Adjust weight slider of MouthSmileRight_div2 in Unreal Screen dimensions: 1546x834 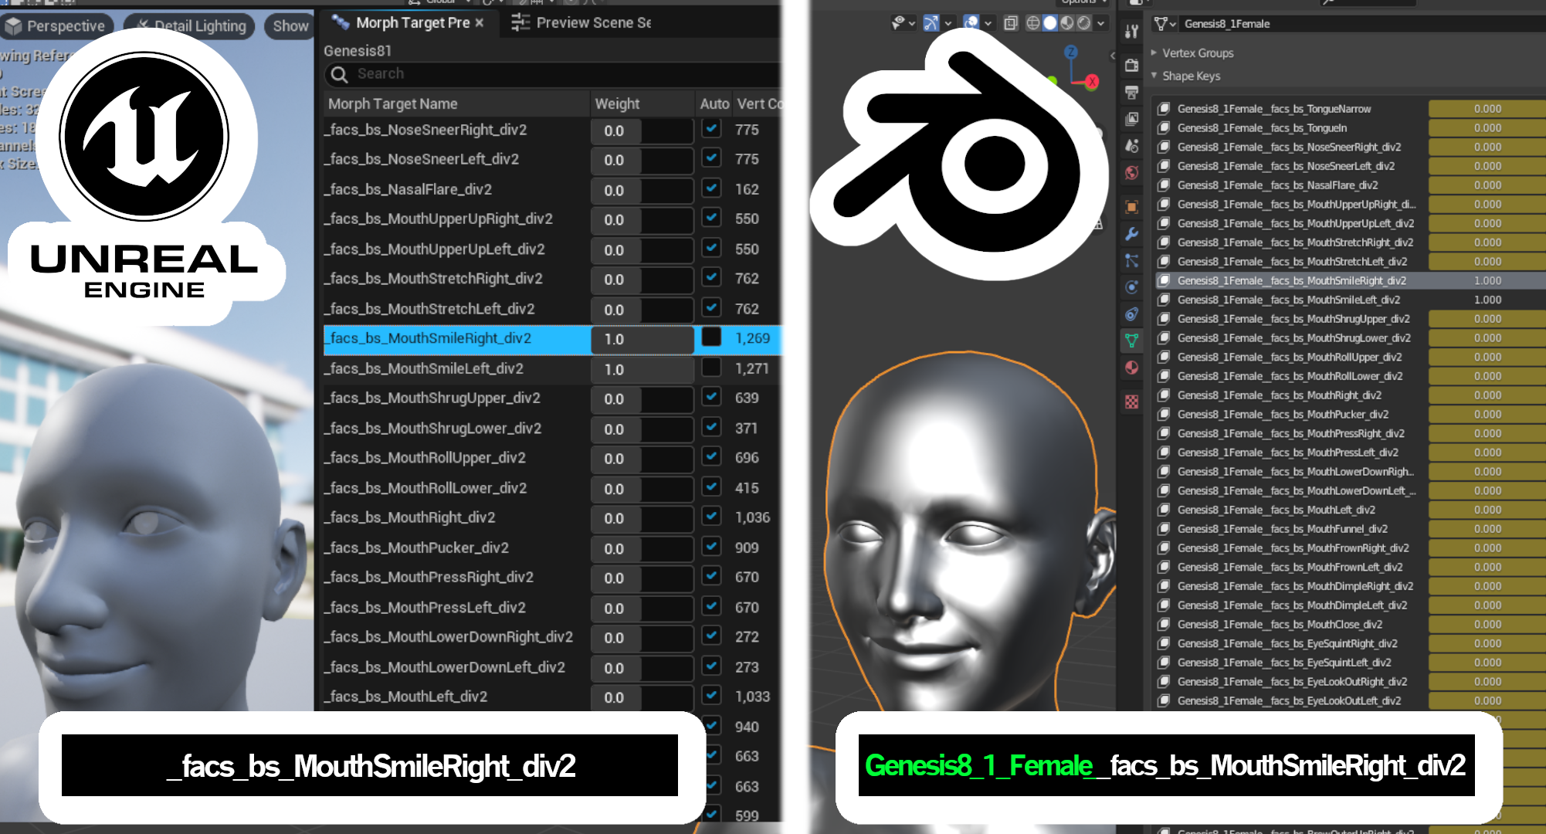[x=642, y=339]
